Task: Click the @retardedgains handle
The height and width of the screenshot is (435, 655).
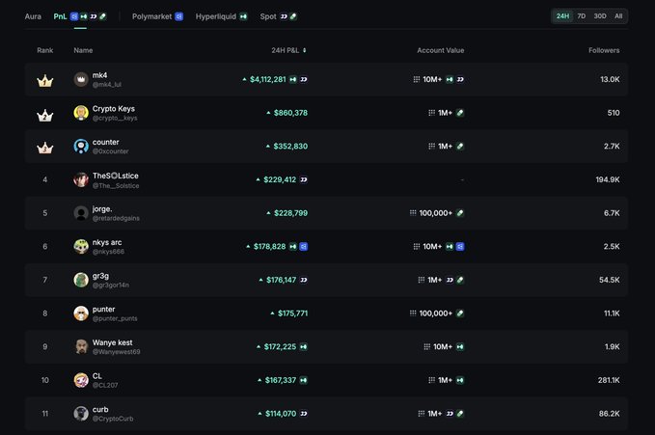Action: coord(116,218)
